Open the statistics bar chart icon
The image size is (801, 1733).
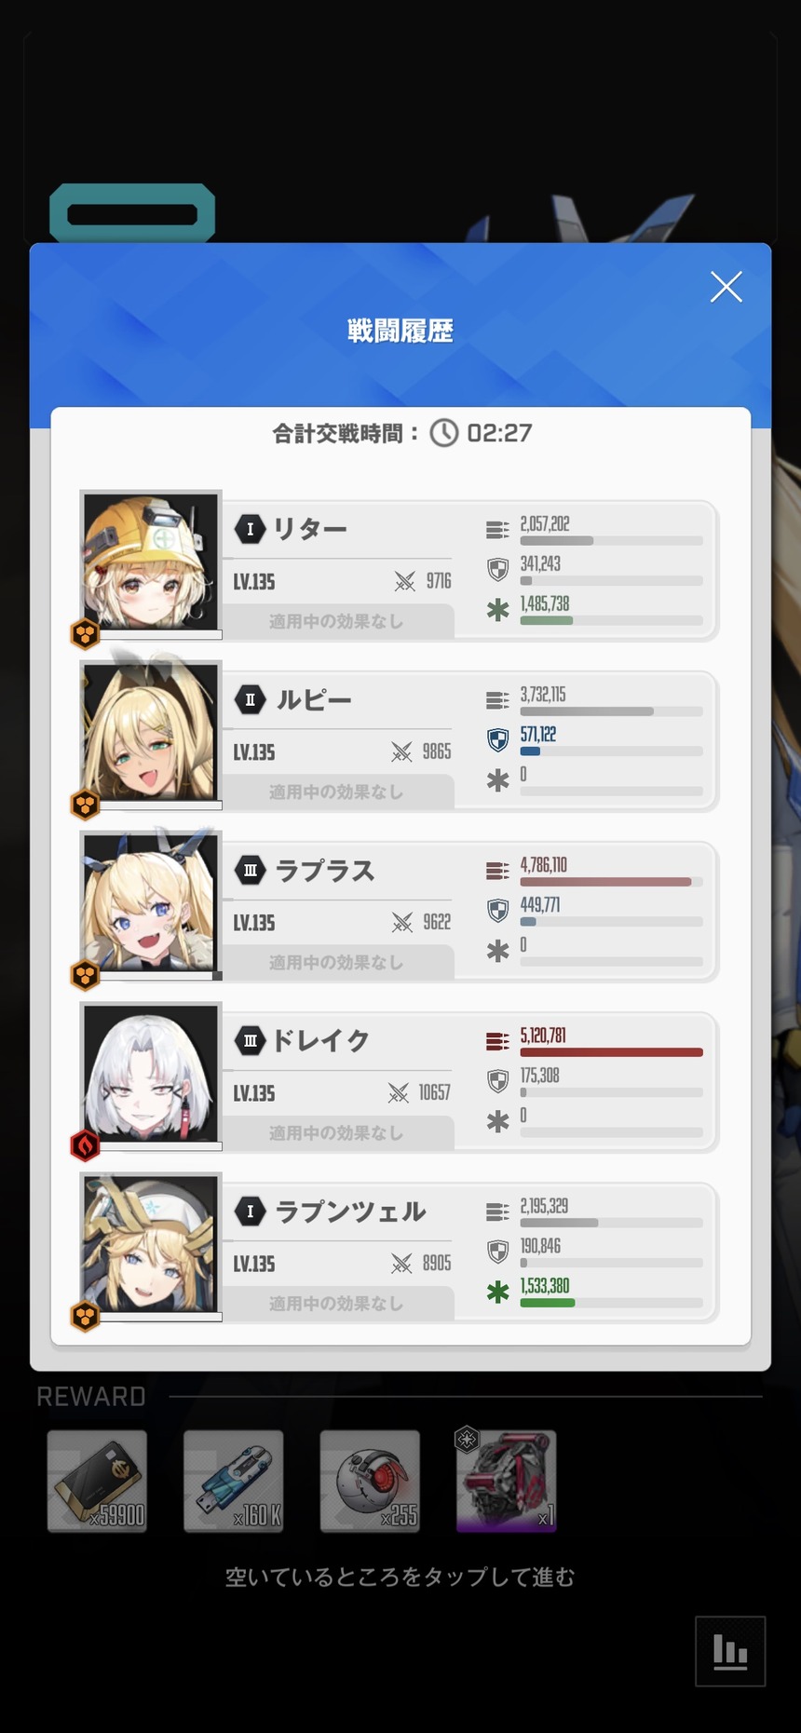point(730,1651)
